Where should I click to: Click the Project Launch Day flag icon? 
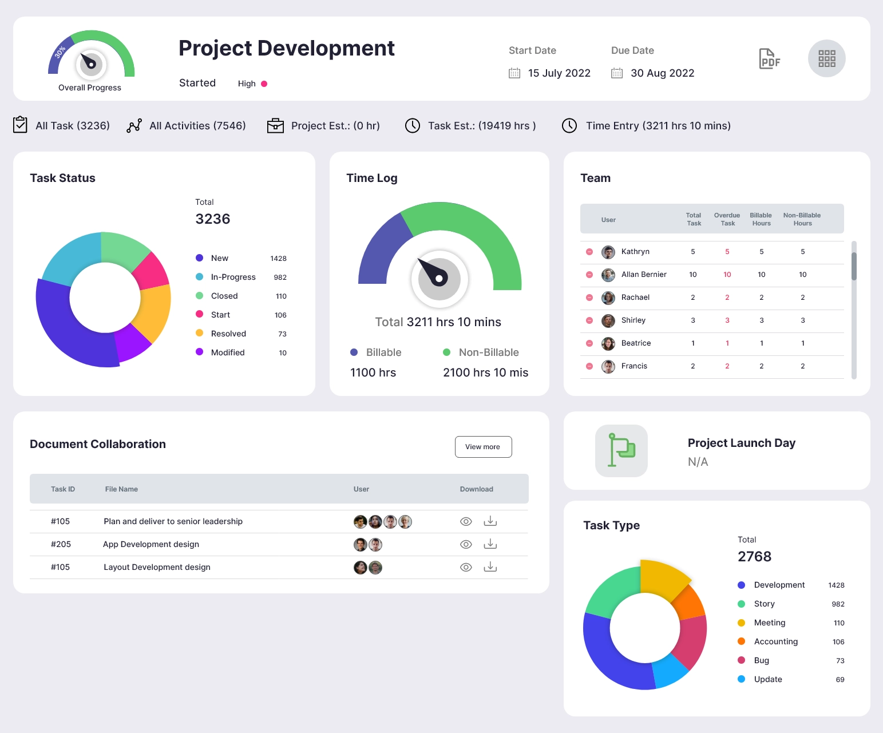coord(621,450)
